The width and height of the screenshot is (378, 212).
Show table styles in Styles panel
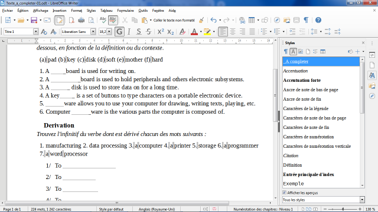pyautogui.click(x=322, y=51)
